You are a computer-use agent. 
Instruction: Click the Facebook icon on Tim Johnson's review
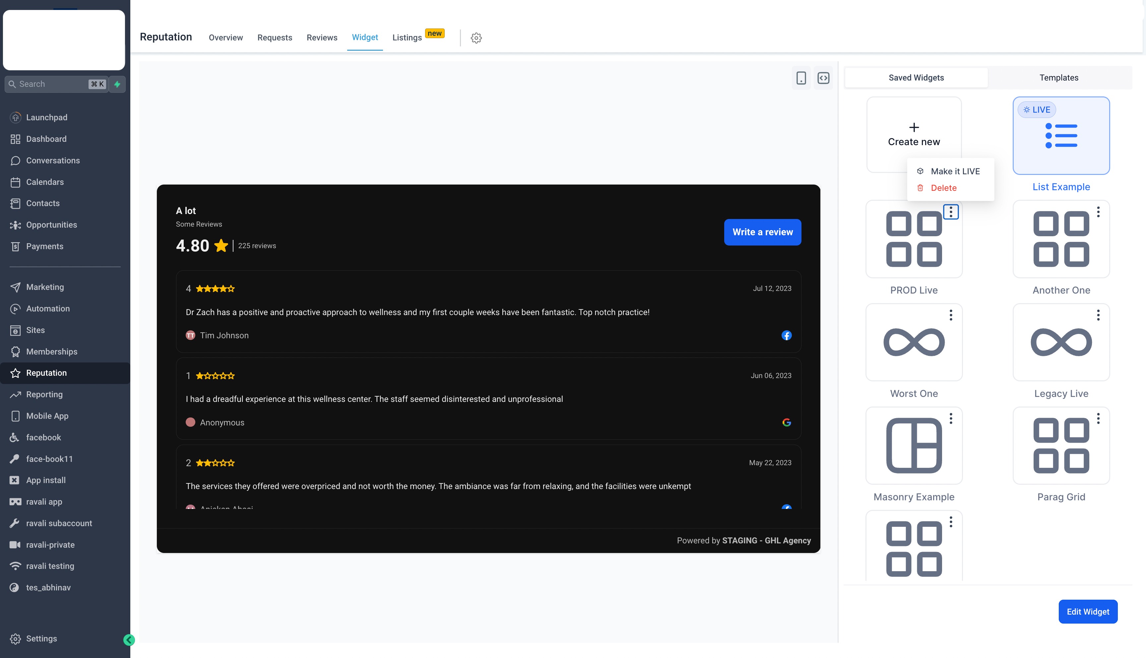[x=787, y=335]
